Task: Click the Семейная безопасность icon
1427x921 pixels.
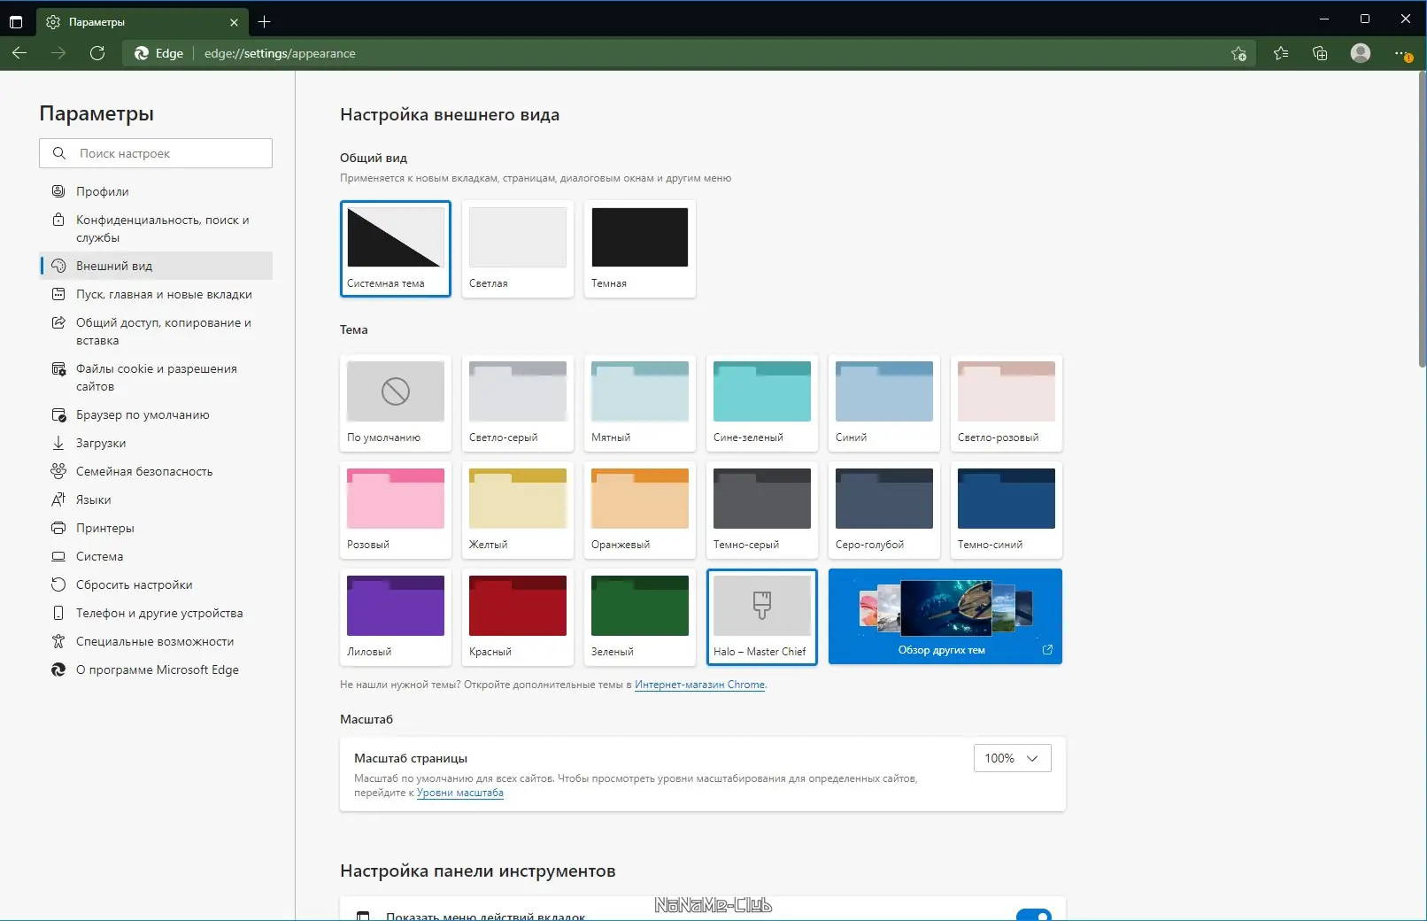Action: coord(58,471)
